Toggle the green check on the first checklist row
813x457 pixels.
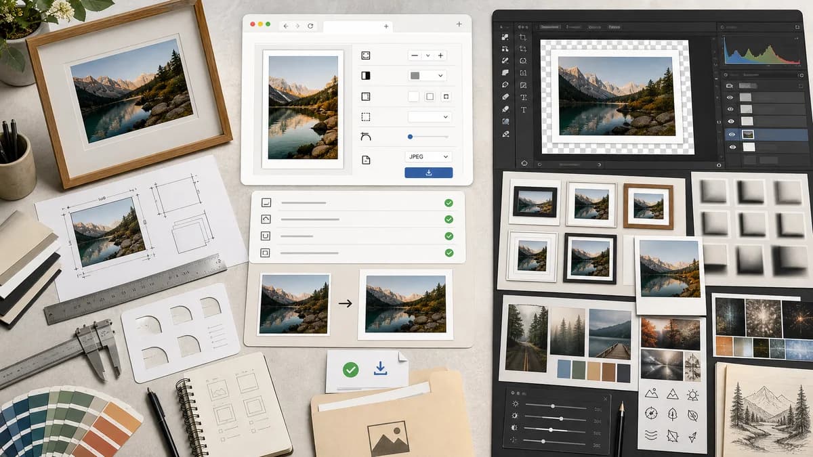pos(449,202)
